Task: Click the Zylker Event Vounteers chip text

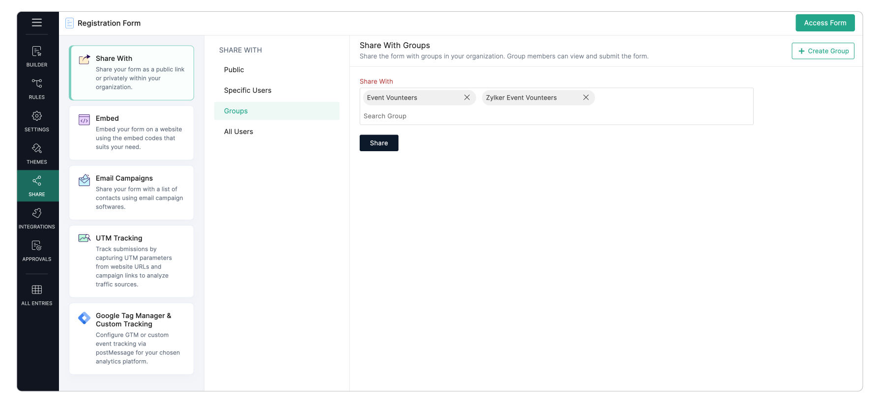Action: (x=521, y=98)
